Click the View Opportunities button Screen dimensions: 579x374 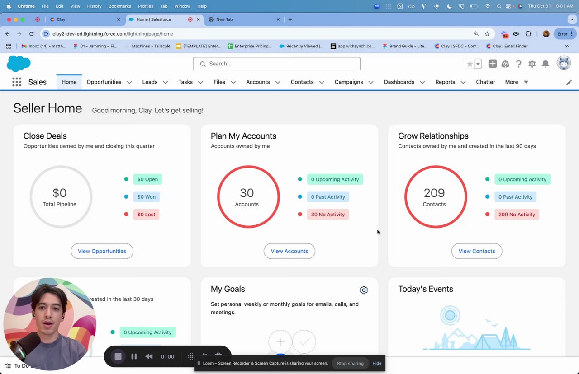(102, 251)
